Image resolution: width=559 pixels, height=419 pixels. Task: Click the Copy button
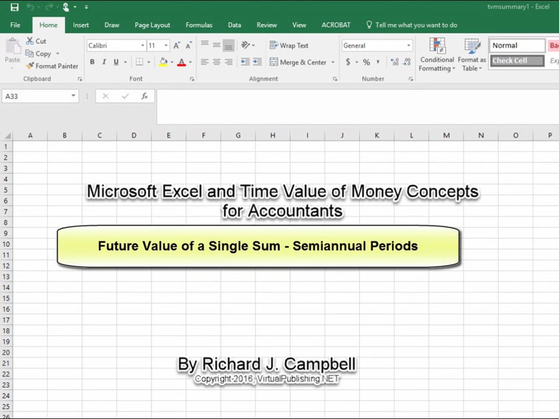click(x=39, y=53)
